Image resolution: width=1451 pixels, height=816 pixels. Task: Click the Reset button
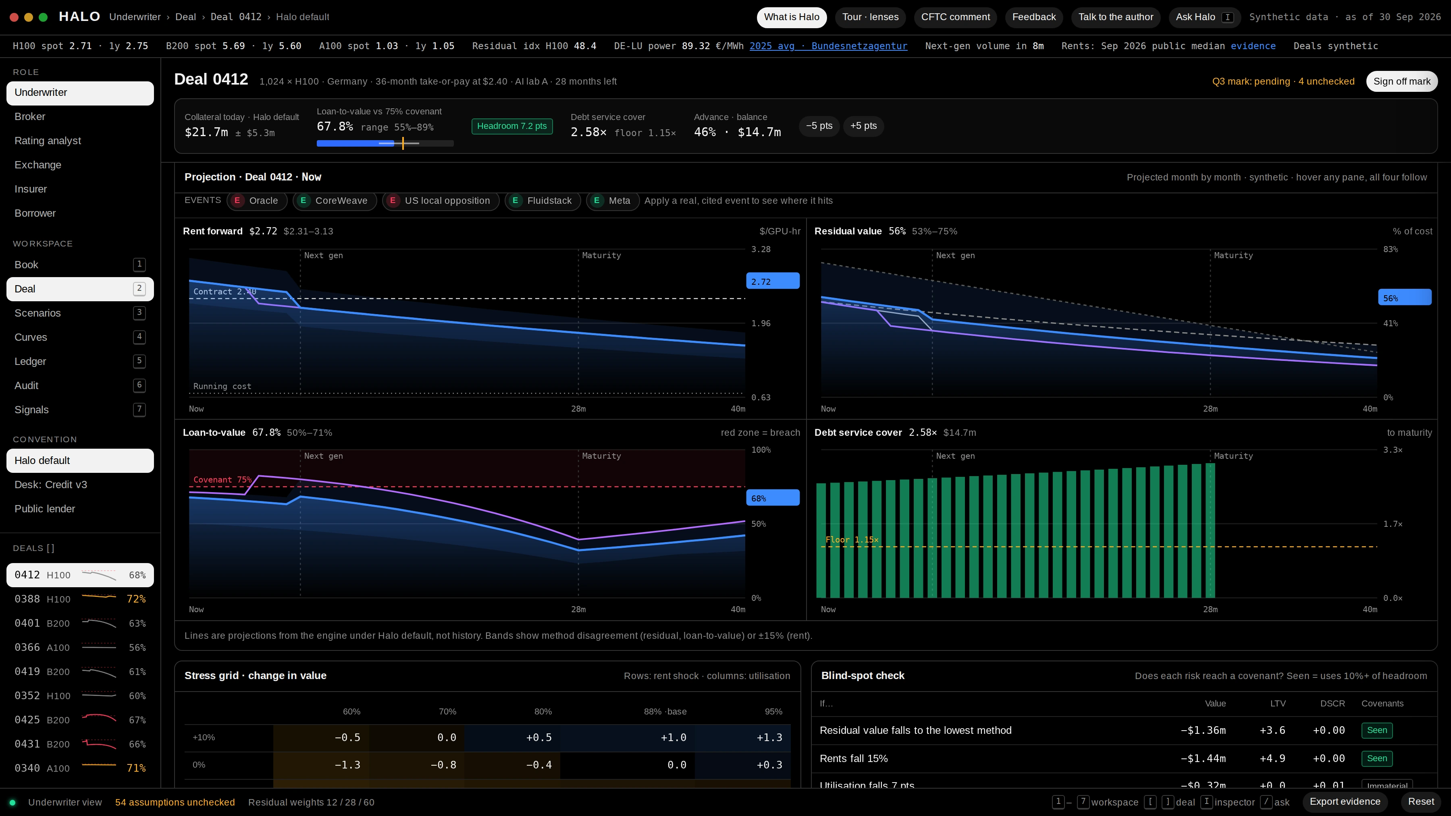coord(1421,802)
